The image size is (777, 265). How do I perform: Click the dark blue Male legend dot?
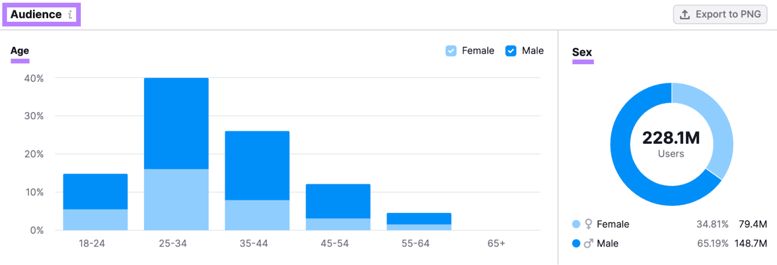576,244
